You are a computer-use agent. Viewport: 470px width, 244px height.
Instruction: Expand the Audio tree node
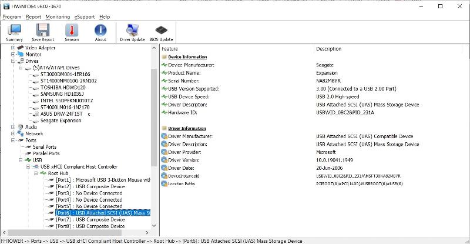coord(12,127)
